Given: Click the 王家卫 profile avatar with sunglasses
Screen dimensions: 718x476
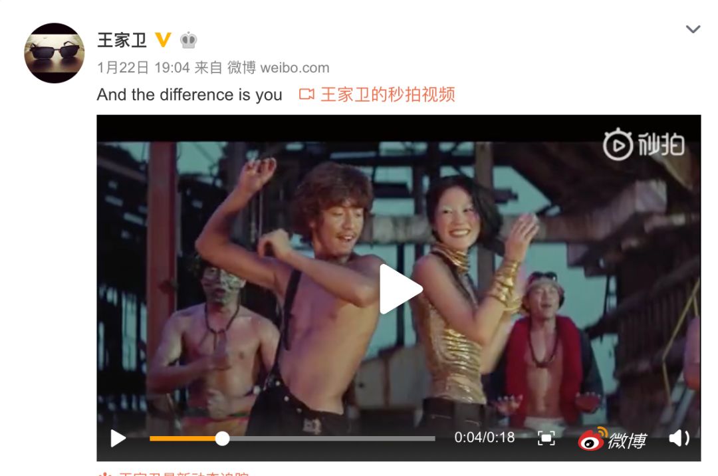Looking at the screenshot, I should 54,53.
